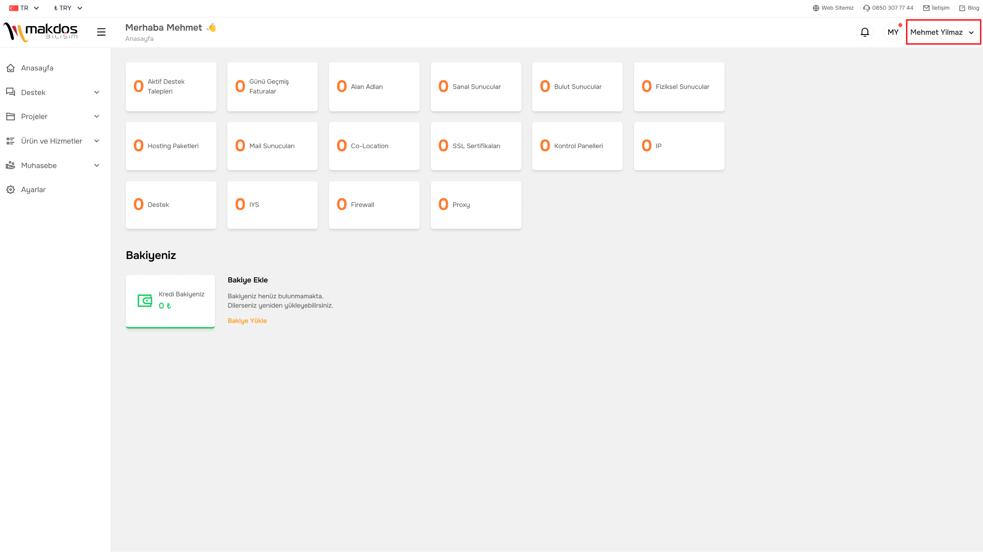Viewport: 983px width, 552px height.
Task: Click the Anasayfa house icon
Action: pos(11,68)
